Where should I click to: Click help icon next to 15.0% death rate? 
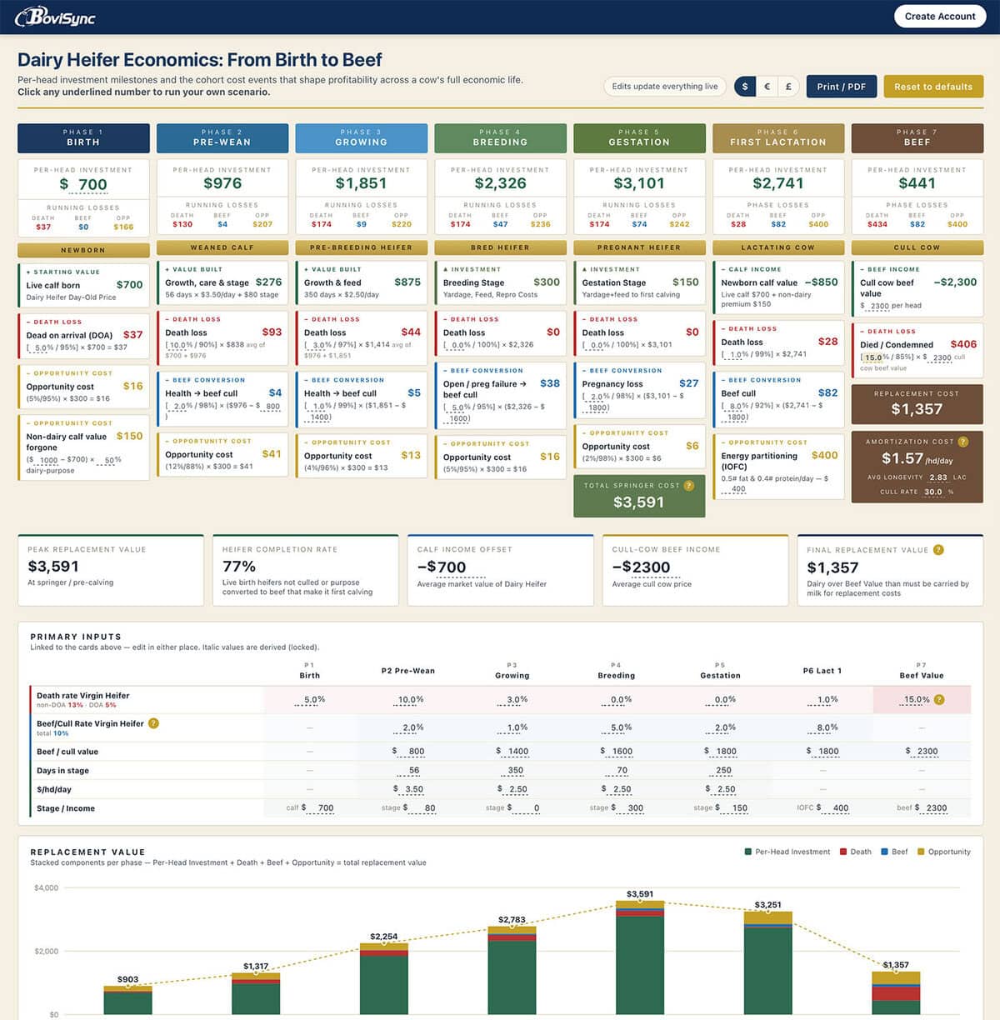coord(939,699)
